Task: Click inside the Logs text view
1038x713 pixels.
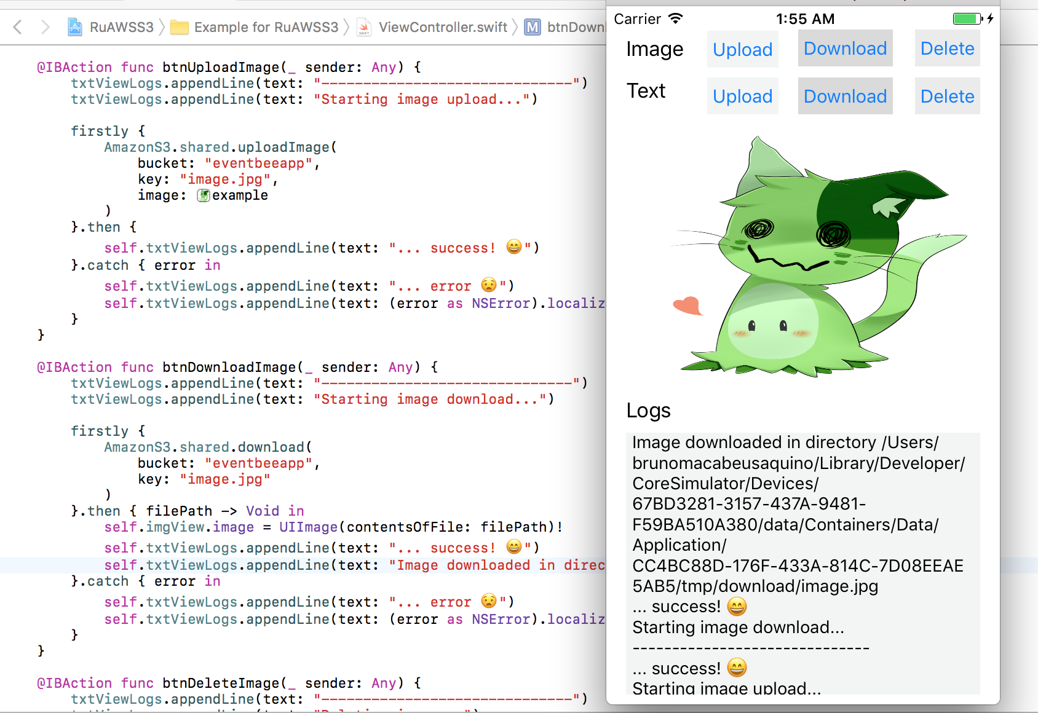Action: click(803, 564)
